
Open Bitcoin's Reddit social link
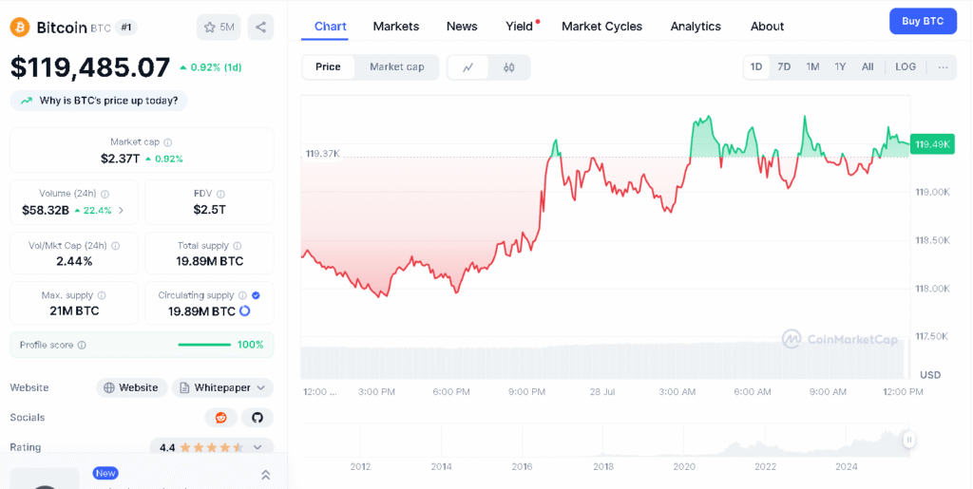click(x=220, y=418)
